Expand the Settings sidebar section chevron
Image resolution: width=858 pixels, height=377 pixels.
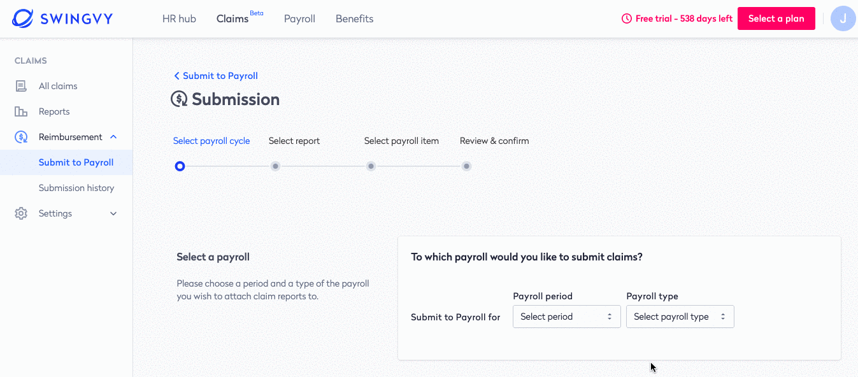(113, 213)
